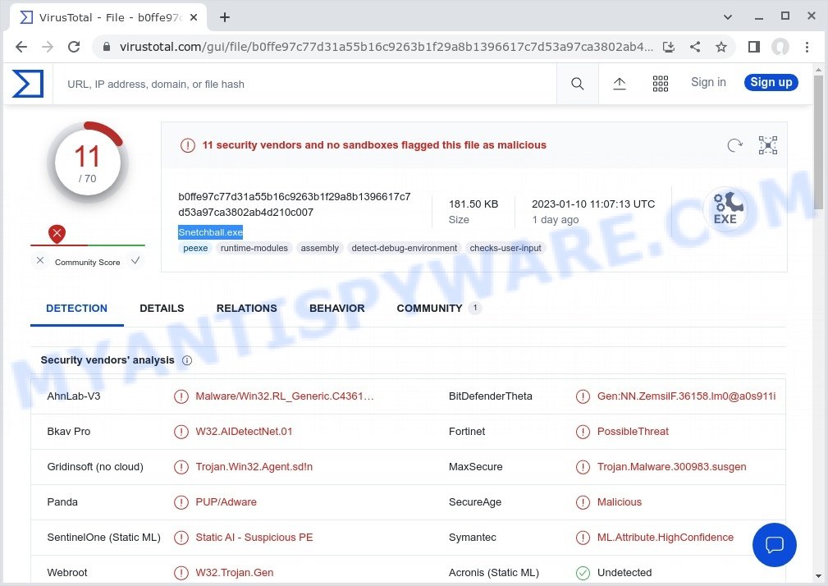Toggle the browser side panel icon
The height and width of the screenshot is (586, 828).
pos(754,47)
